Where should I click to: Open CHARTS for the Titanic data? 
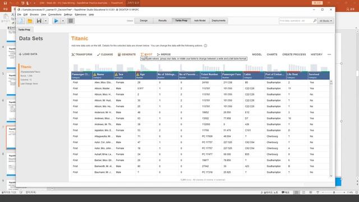click(x=272, y=54)
